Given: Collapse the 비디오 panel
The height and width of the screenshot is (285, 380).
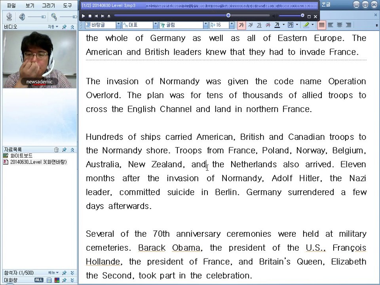Looking at the screenshot, I should 72,27.
